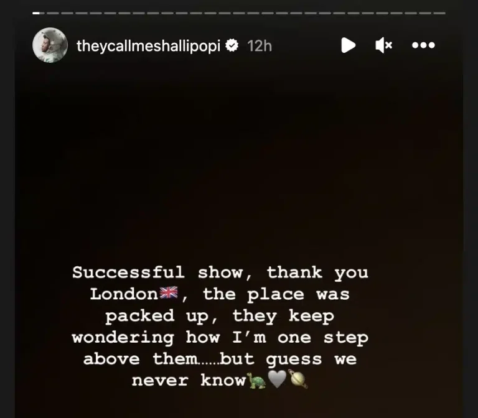
Task: Jump to the last story progress segment
Action: coord(439,13)
